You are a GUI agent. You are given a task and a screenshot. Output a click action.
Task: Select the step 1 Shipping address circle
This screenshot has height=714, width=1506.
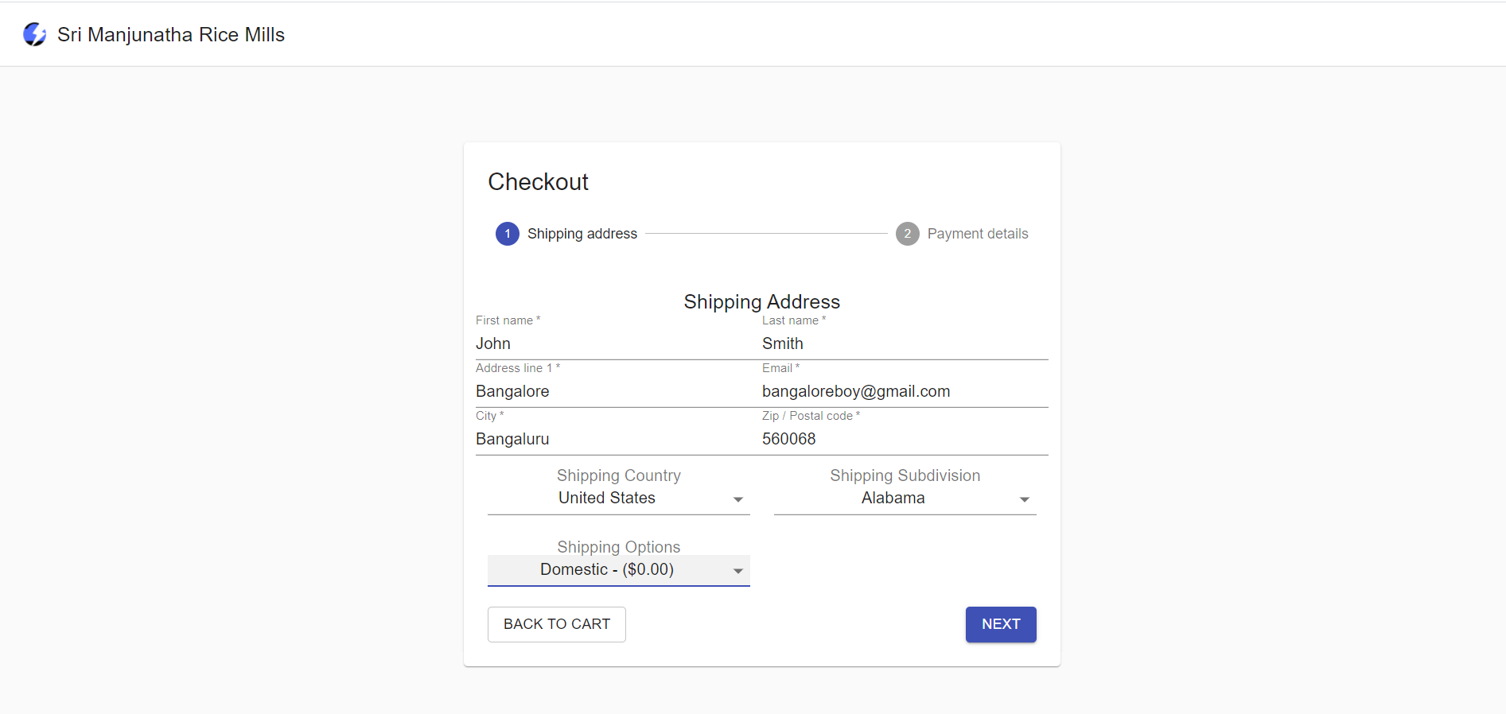[x=508, y=234]
